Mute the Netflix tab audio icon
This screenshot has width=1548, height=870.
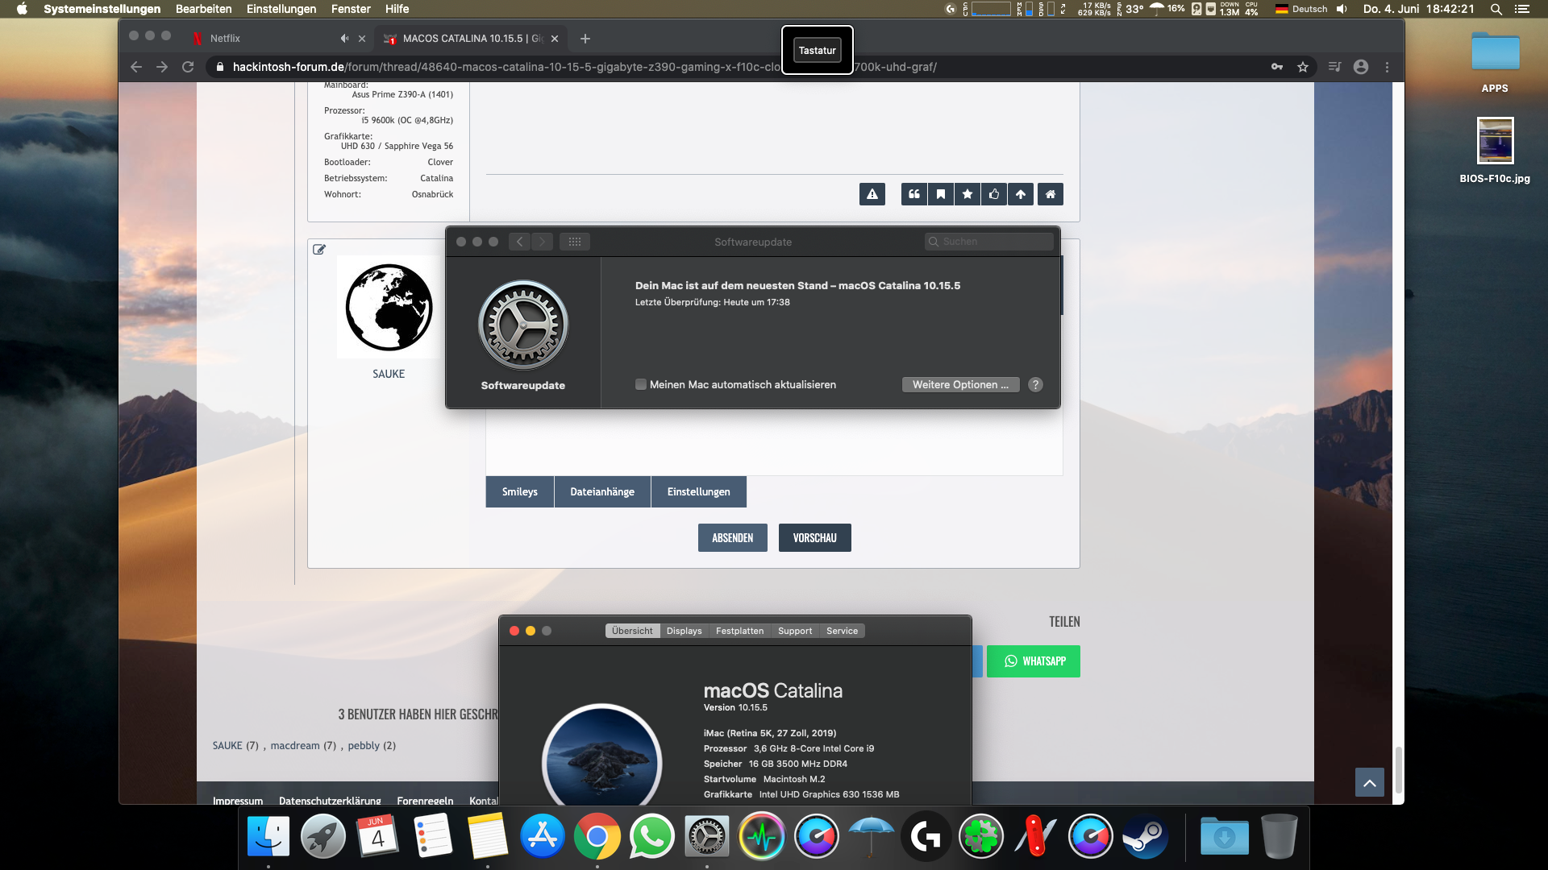[x=344, y=39]
